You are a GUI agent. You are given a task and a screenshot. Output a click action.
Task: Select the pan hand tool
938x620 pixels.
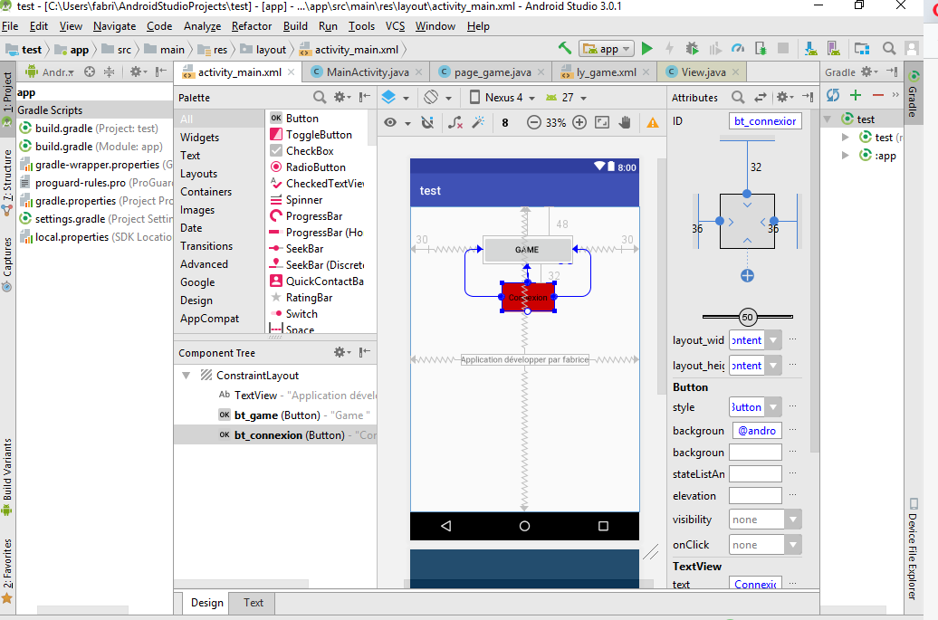(625, 122)
